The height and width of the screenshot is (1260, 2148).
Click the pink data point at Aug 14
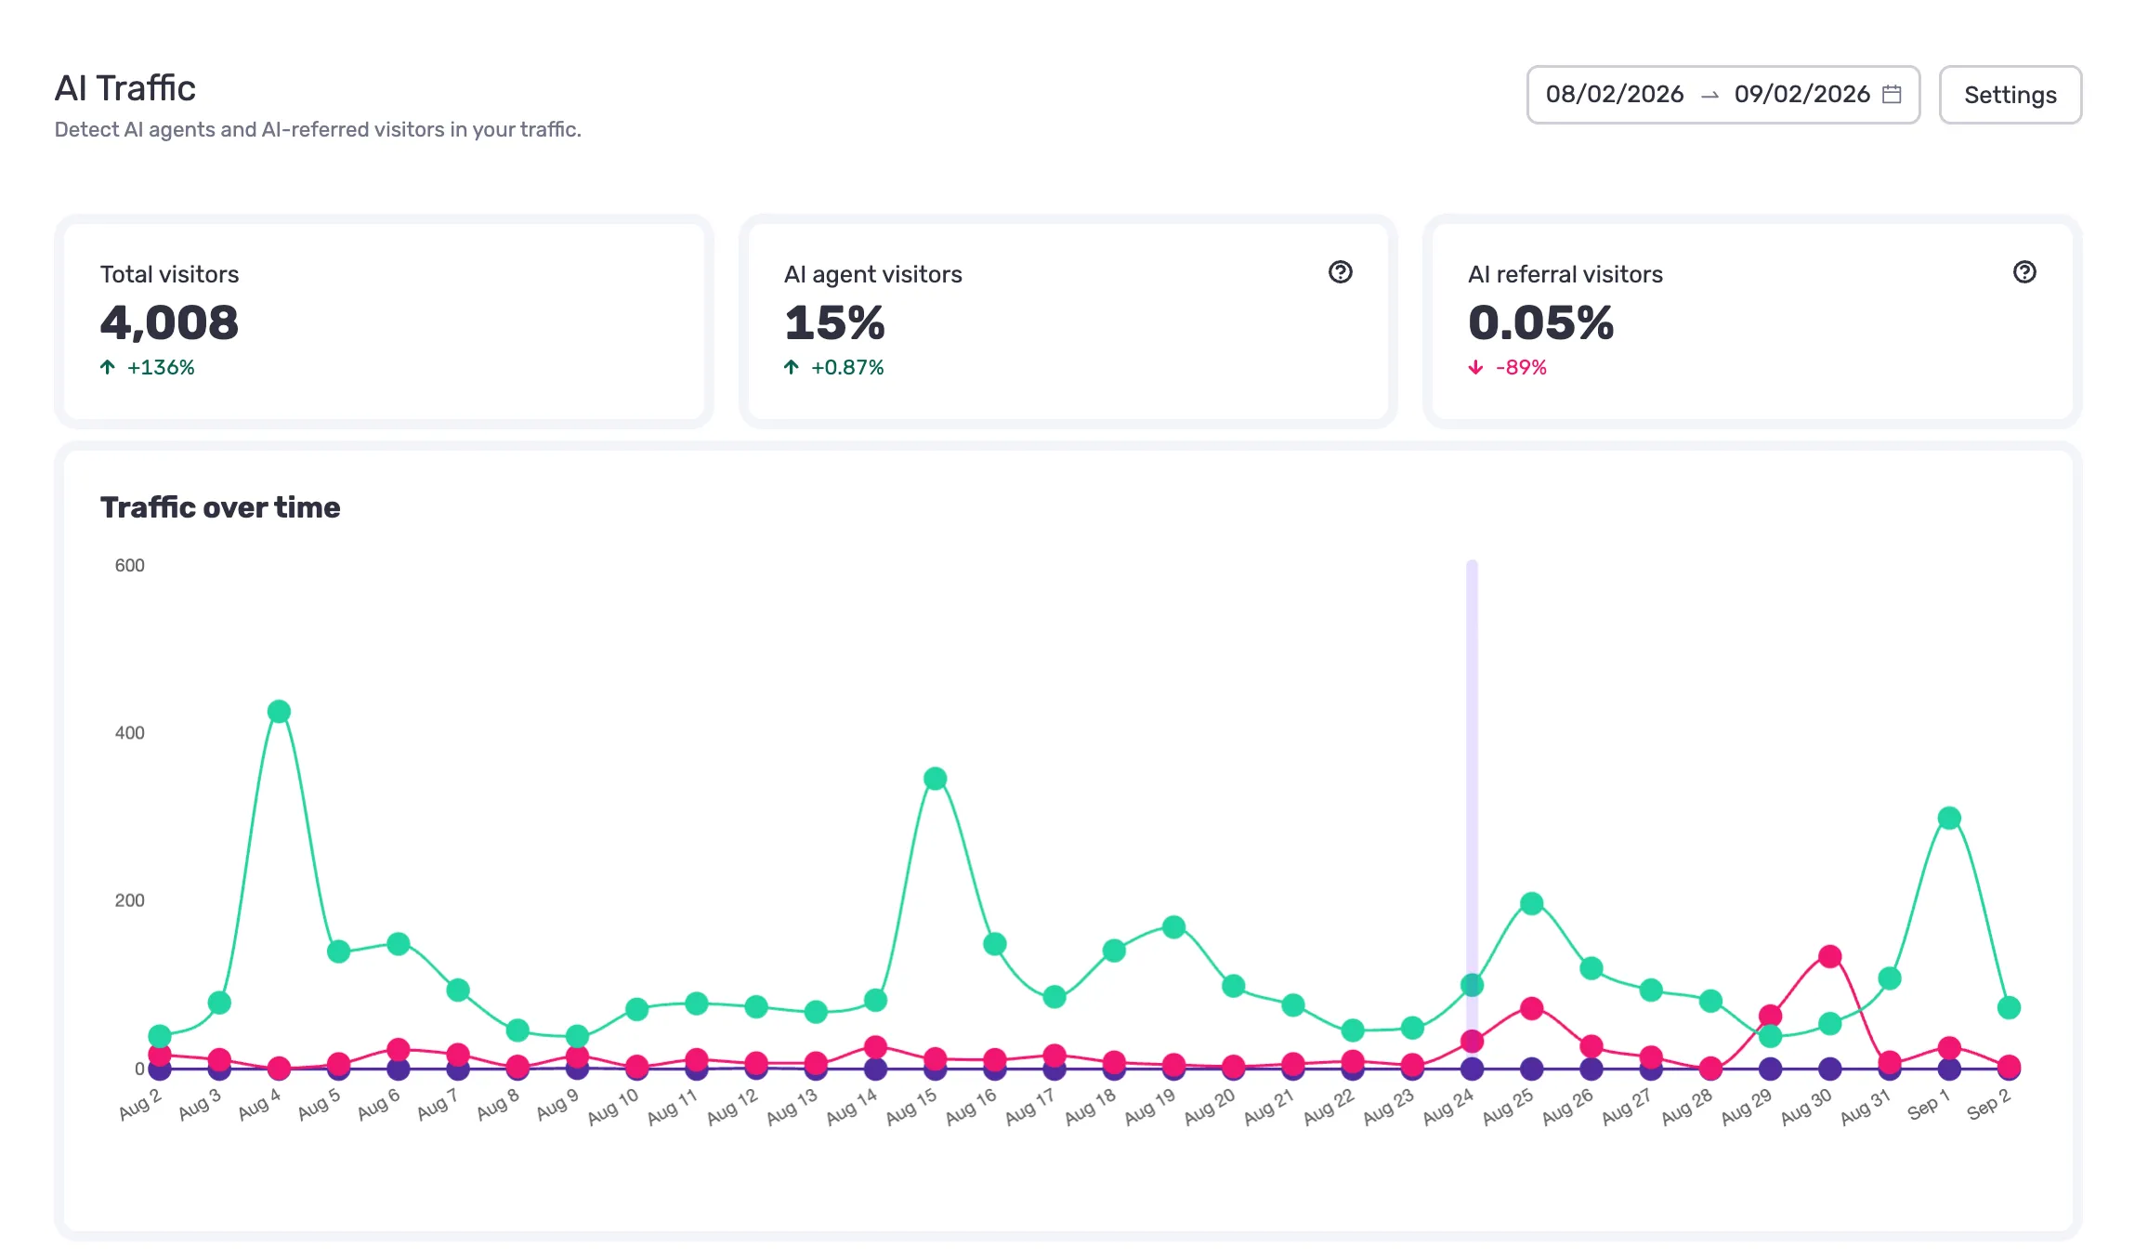(x=875, y=1047)
